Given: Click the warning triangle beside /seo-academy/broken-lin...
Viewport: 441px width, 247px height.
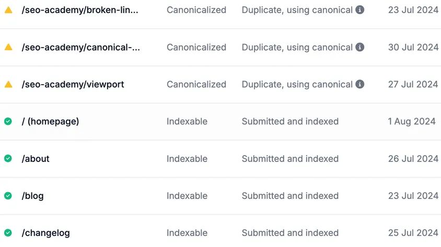Looking at the screenshot, I should (8, 10).
